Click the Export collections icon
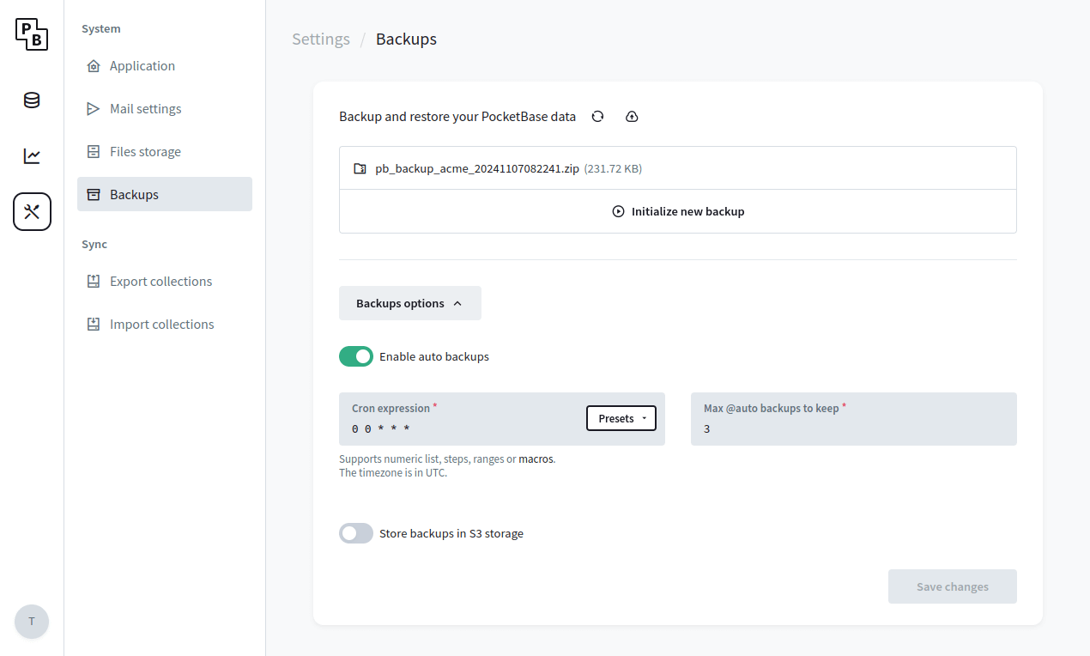This screenshot has width=1090, height=656. click(x=94, y=281)
